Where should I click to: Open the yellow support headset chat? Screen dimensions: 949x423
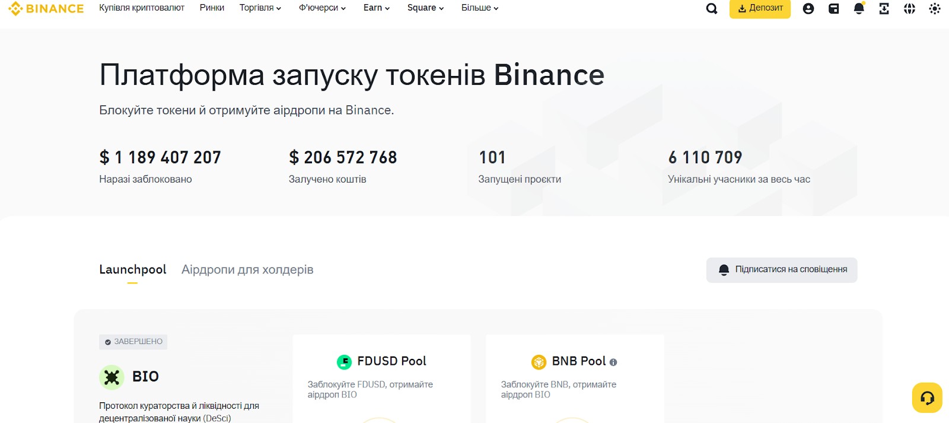pos(927,397)
